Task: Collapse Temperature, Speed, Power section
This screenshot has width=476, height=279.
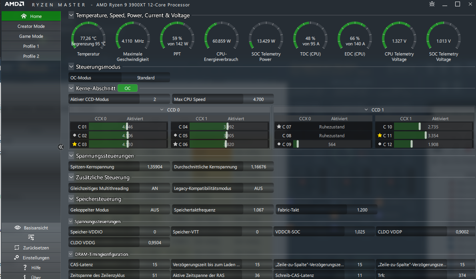Action: click(71, 15)
